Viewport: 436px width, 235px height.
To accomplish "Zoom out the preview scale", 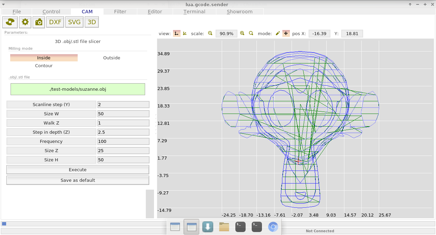I will pos(210,33).
